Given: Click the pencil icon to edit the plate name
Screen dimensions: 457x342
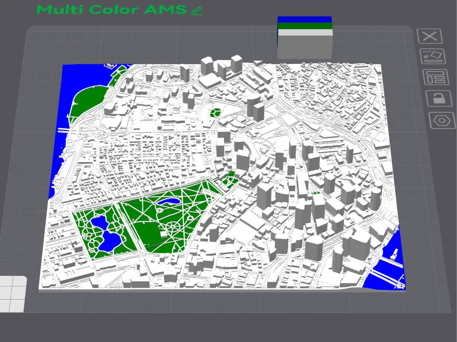Looking at the screenshot, I should (x=197, y=11).
